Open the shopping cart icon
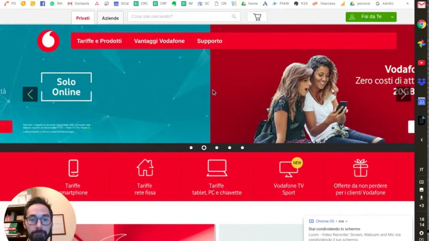Viewport: 429px width, 241px height. 257,17
